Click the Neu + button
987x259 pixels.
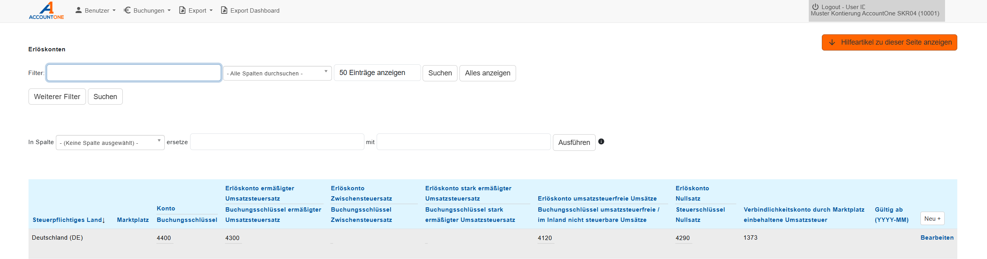coord(932,218)
